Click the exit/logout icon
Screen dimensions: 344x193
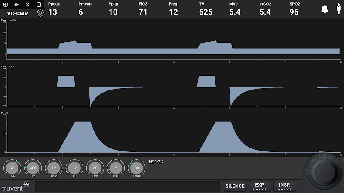click(x=6, y=4)
